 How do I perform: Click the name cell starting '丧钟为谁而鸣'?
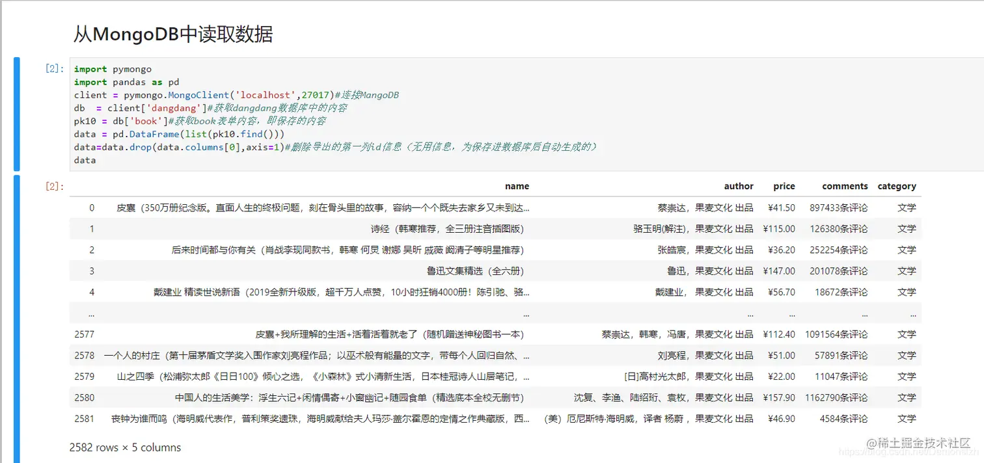[320, 419]
